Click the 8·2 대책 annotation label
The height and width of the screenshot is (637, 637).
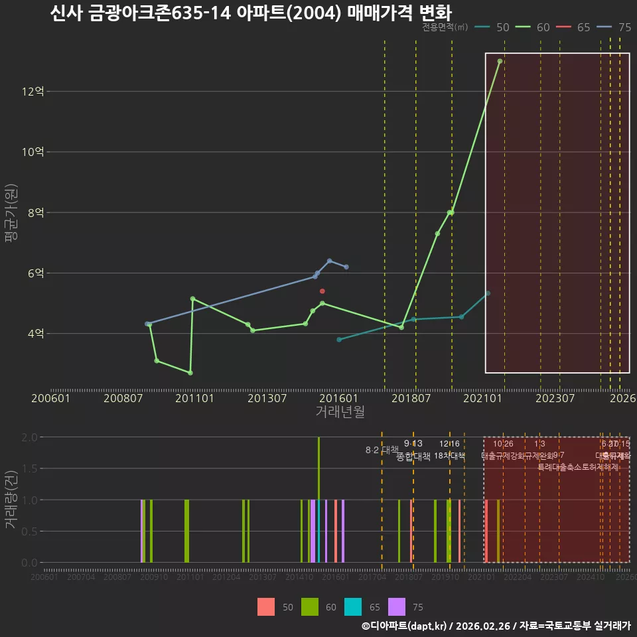click(x=382, y=450)
